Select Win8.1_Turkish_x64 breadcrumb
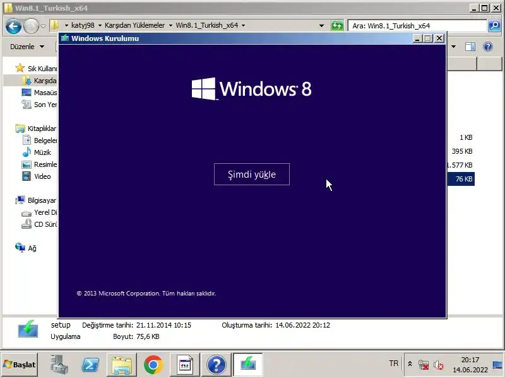Screen dimensions: 505x378 coord(207,25)
